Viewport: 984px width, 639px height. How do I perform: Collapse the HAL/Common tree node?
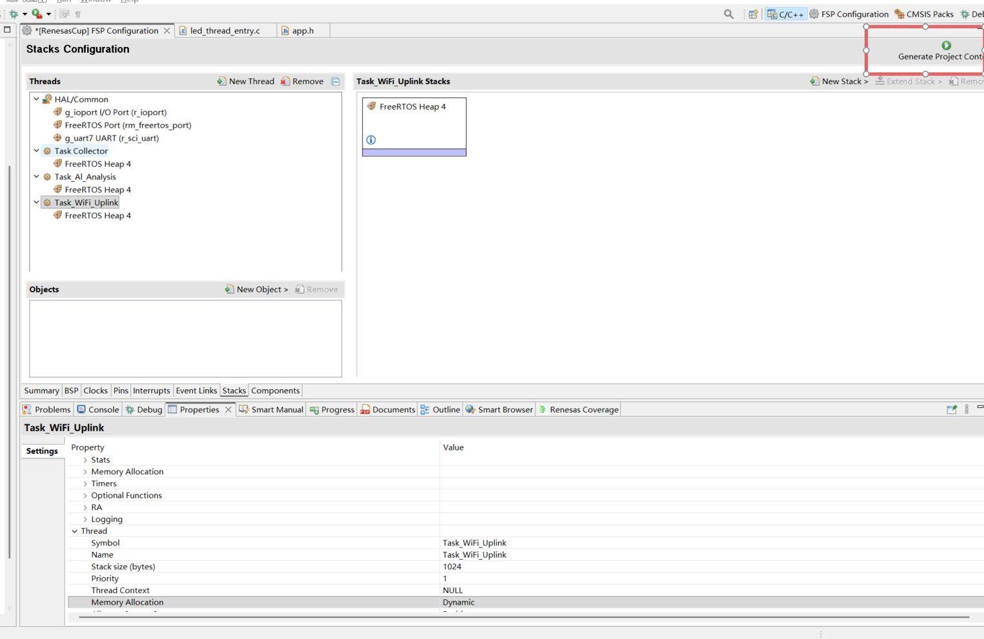point(37,99)
